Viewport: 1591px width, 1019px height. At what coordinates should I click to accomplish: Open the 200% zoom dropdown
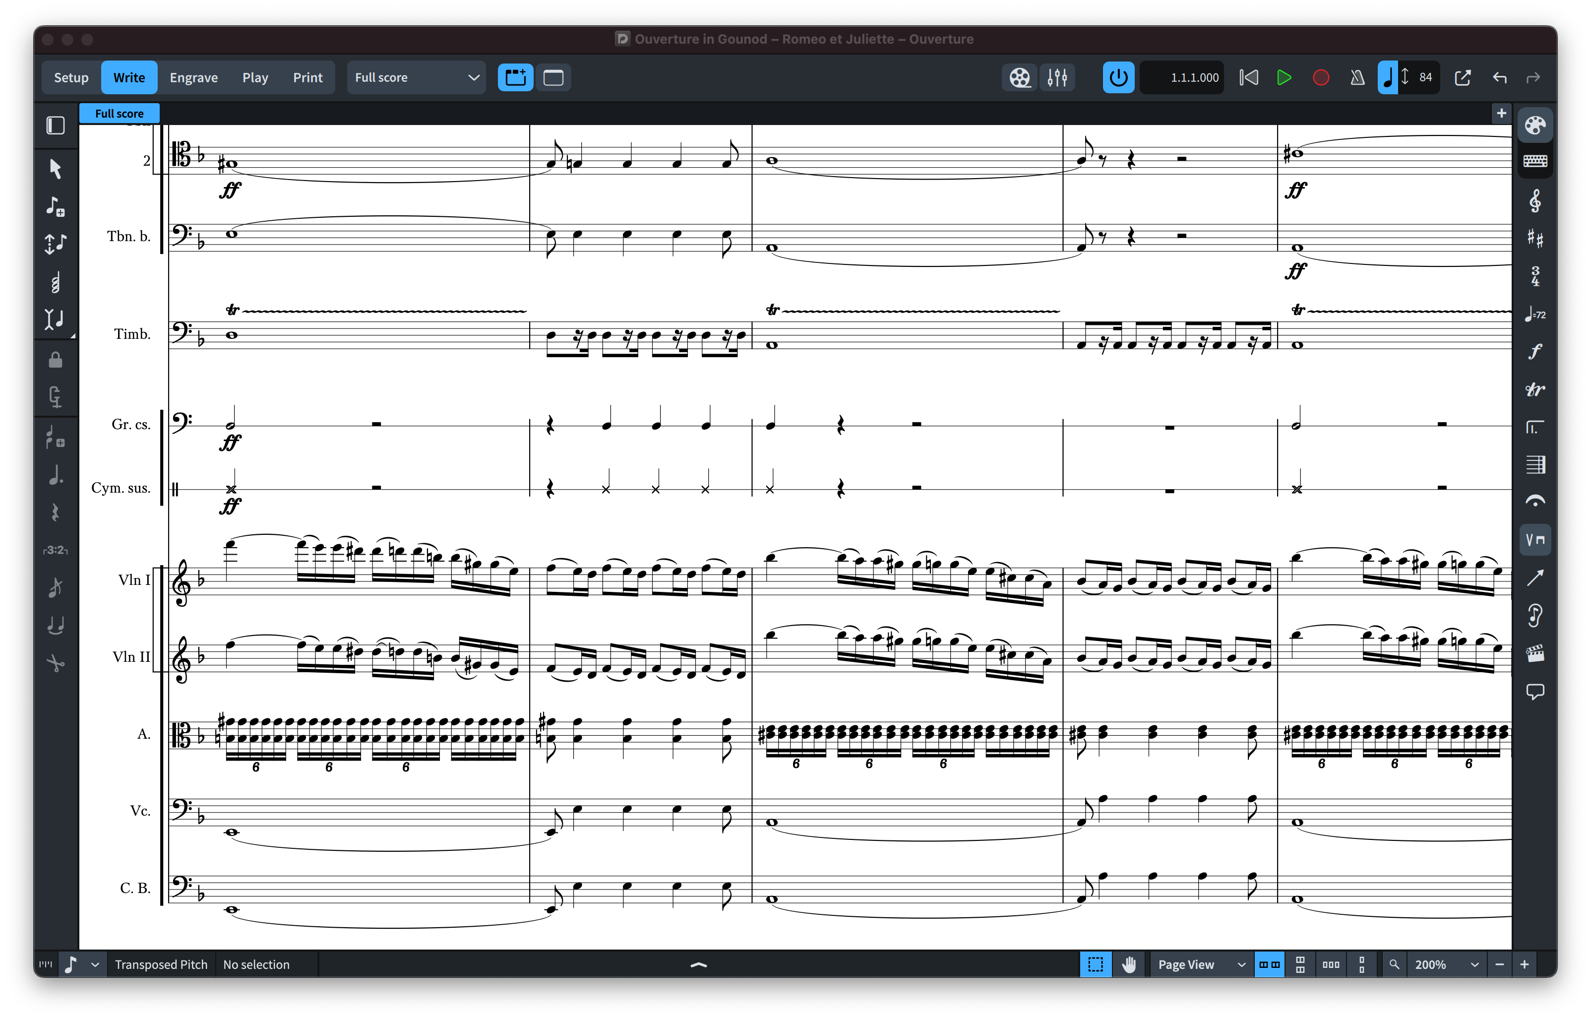(x=1446, y=964)
